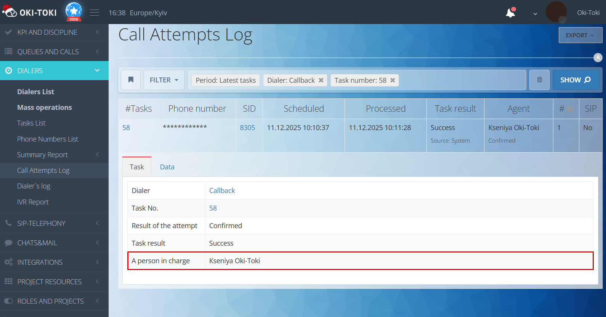Click the info icon in # column header
606x317 pixels.
pos(570,109)
